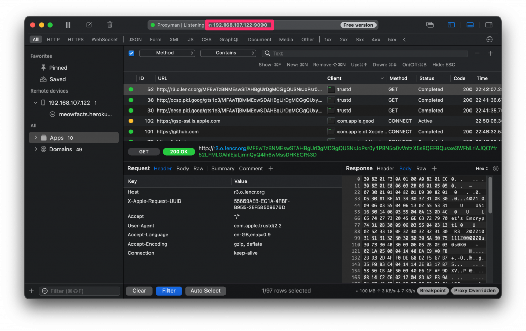Image resolution: width=526 pixels, height=331 pixels.
Task: Click the trash clear session icon
Action: tap(110, 25)
